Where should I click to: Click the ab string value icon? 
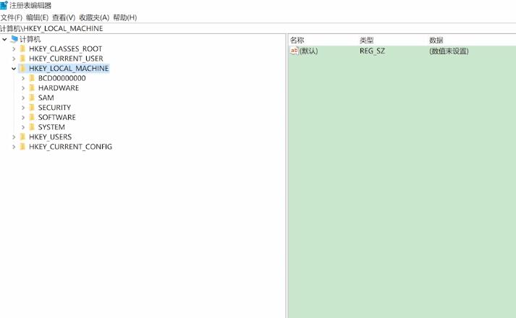tap(295, 51)
